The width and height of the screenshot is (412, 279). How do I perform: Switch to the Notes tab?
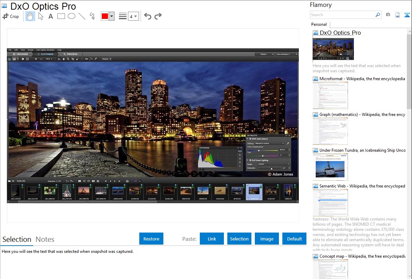tap(45, 239)
